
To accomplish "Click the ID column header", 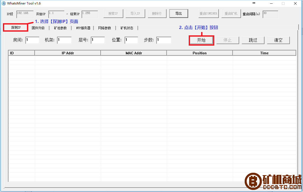I will pos(21,53).
